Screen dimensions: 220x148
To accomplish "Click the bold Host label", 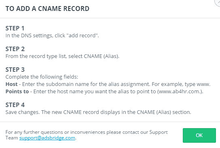I will pyautogui.click(x=11, y=84).
